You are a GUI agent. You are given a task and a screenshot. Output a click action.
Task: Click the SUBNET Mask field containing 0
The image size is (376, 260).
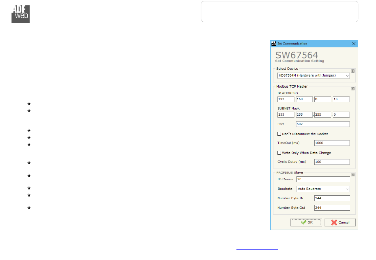[341, 115]
